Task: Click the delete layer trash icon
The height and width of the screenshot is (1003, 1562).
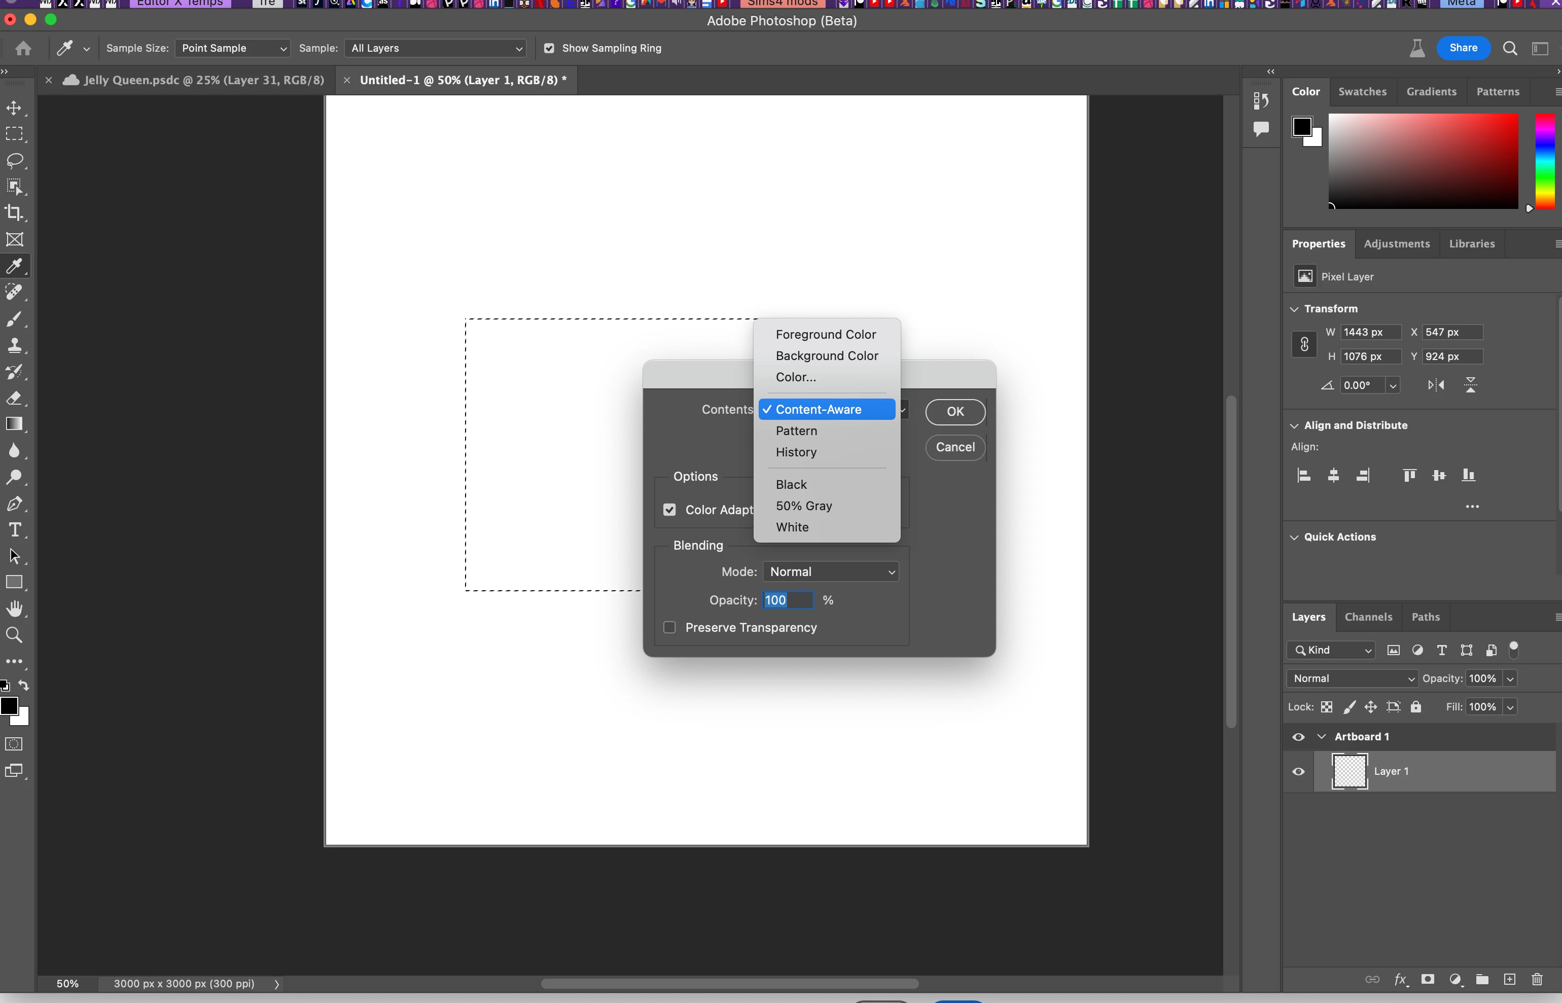Action: (x=1537, y=980)
